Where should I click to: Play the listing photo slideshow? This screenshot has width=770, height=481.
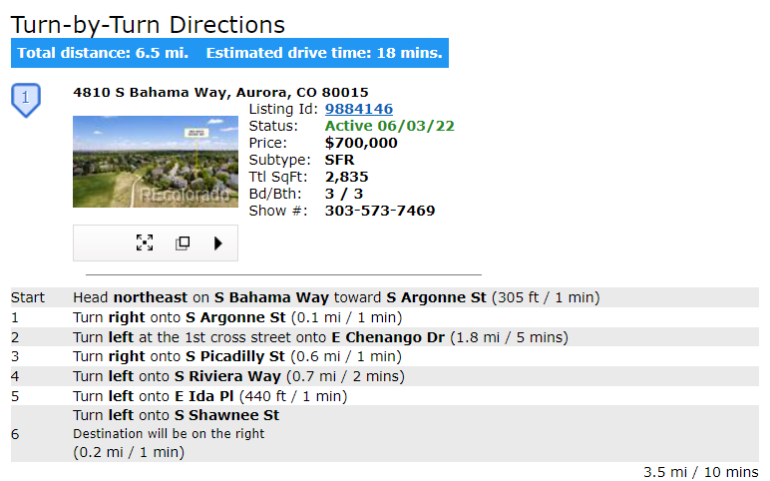tap(218, 242)
